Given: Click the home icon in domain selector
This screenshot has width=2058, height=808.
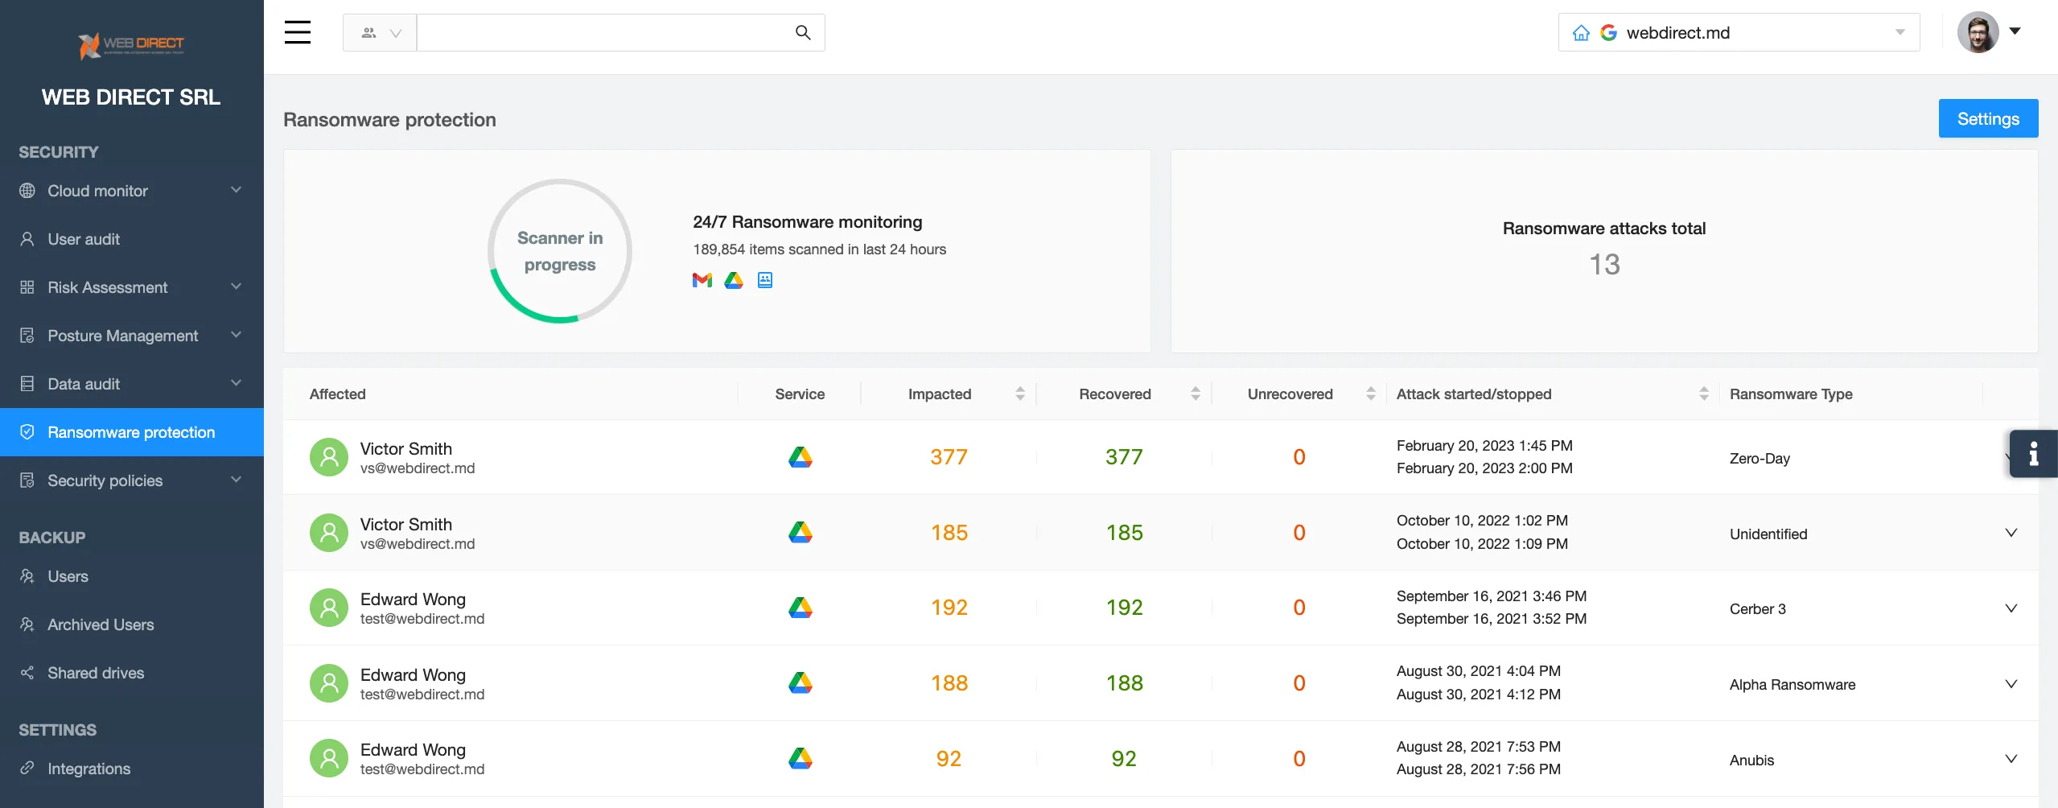Looking at the screenshot, I should click(x=1581, y=33).
